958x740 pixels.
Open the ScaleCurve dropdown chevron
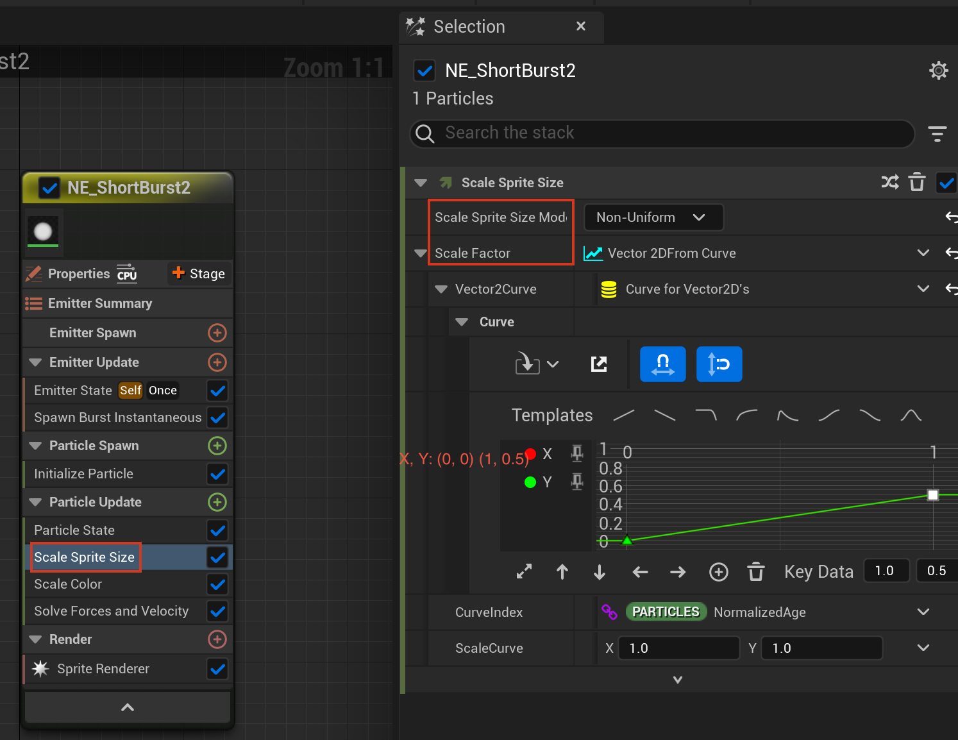pos(923,648)
